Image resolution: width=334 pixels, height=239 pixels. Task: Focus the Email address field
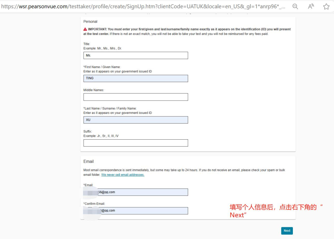point(136,192)
